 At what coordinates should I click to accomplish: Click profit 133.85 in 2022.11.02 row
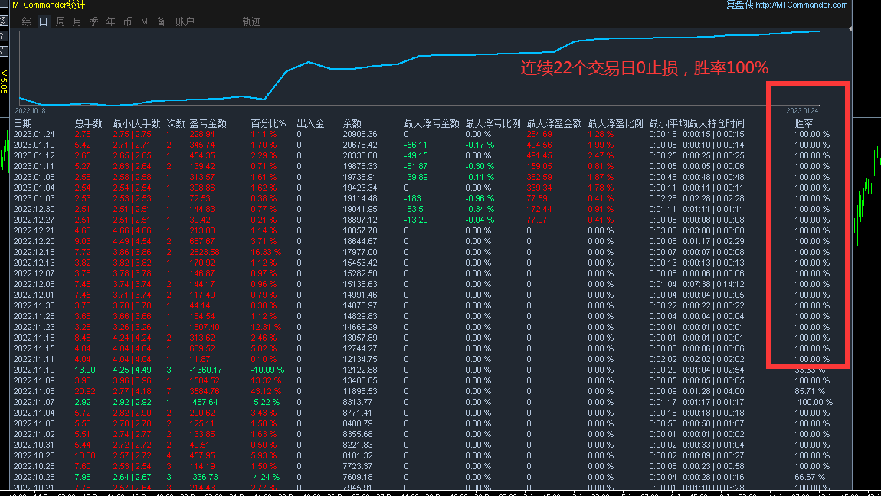click(x=202, y=434)
